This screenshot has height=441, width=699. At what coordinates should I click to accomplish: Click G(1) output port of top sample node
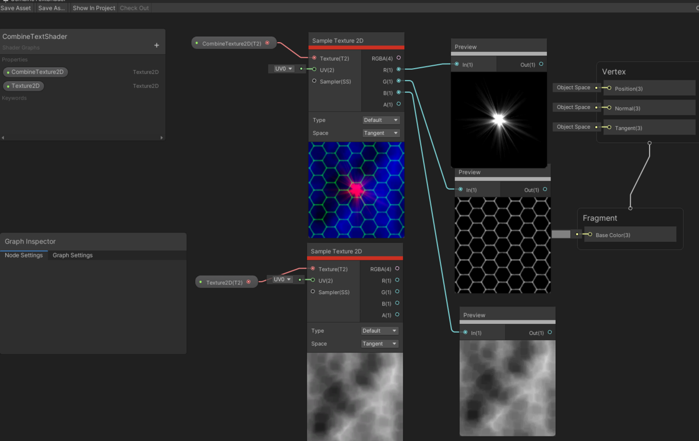tap(398, 82)
